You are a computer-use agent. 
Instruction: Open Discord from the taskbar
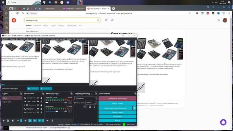[68, 3]
